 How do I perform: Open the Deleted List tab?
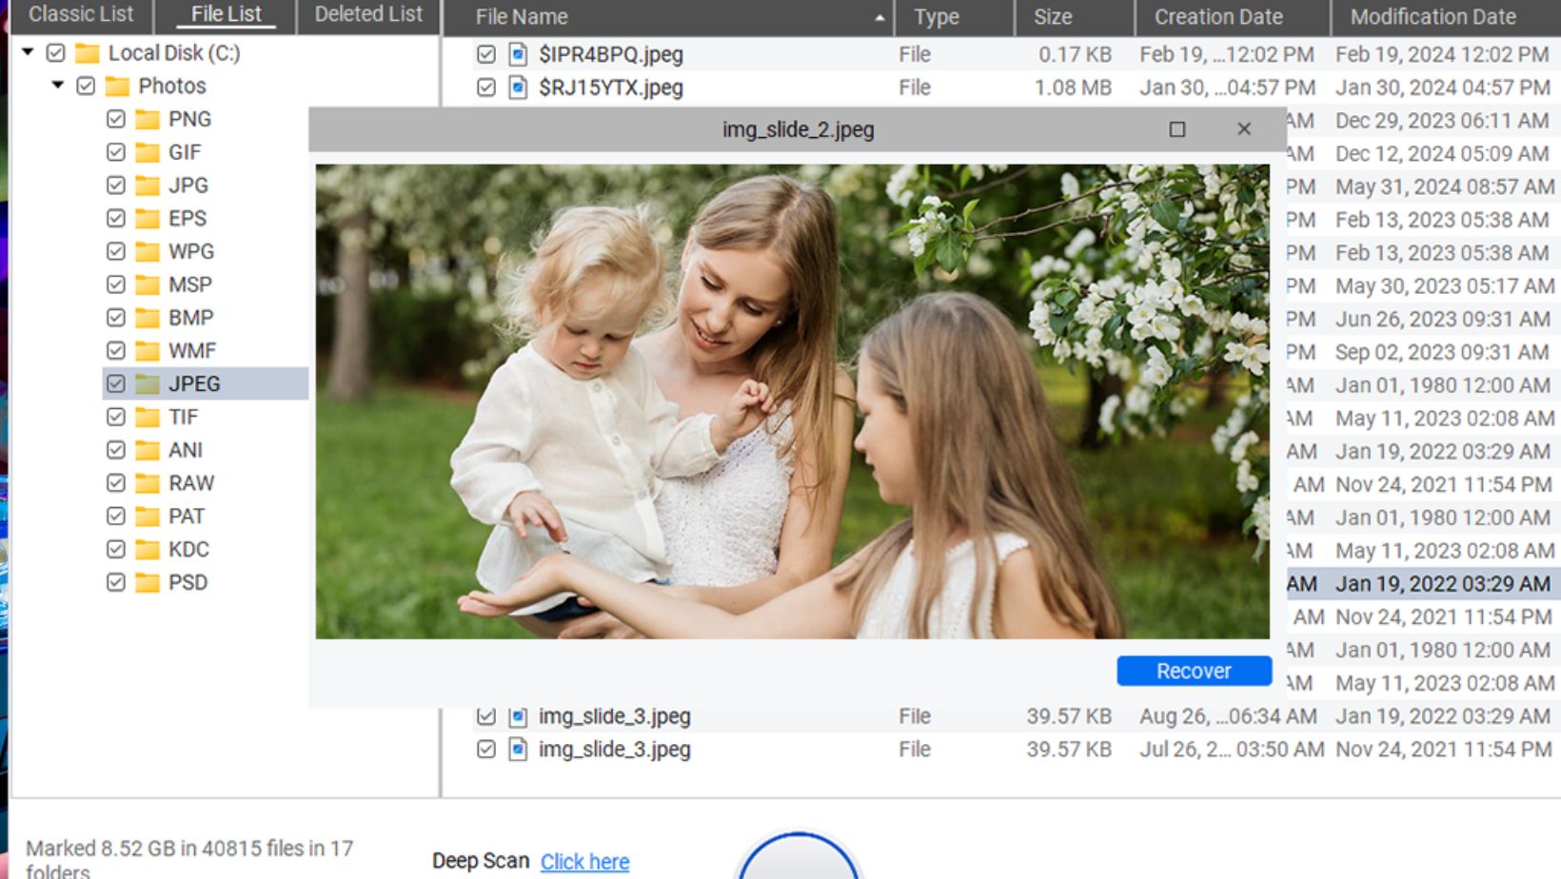(368, 14)
